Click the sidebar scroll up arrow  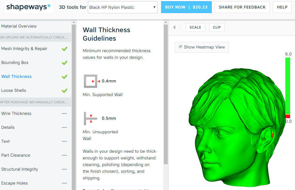pyautogui.click(x=74, y=22)
